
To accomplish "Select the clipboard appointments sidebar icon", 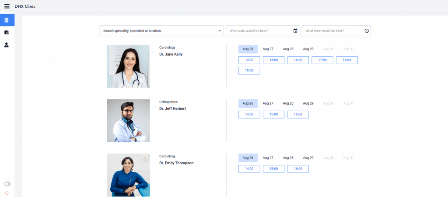I will 7,20.
